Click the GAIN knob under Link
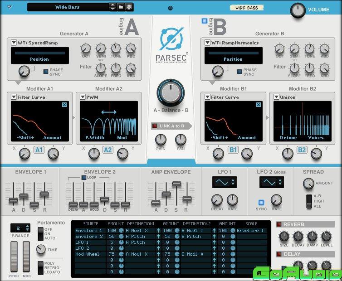The height and width of the screenshot is (281, 342). [x=161, y=140]
